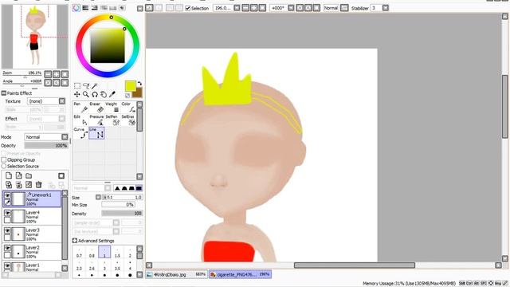Switch to the cigarette_PNG476 document tab

(240, 274)
